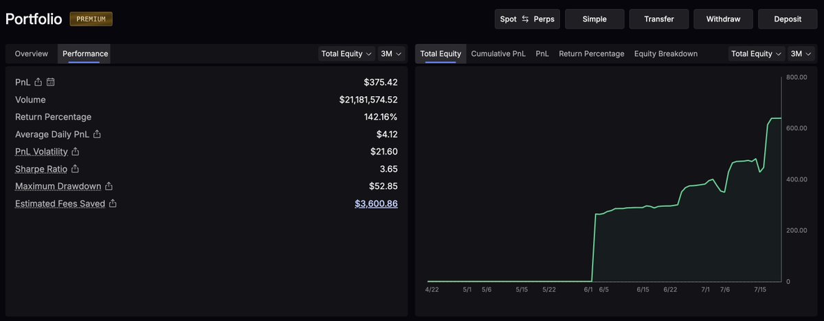The height and width of the screenshot is (321, 824).
Task: Click the Sharpe Ratio label
Action: click(x=41, y=168)
